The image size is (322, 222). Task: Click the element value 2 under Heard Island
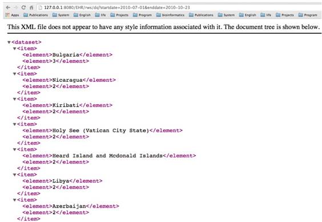[54, 162]
